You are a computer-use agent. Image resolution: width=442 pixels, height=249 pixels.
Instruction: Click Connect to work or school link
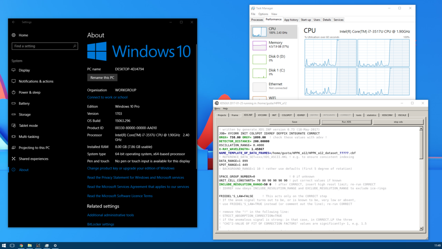click(x=107, y=97)
